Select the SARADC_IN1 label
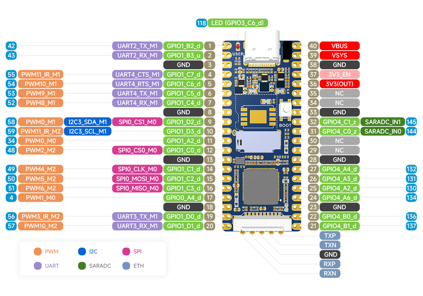Viewport: 423px width, 296px height. 383,122
